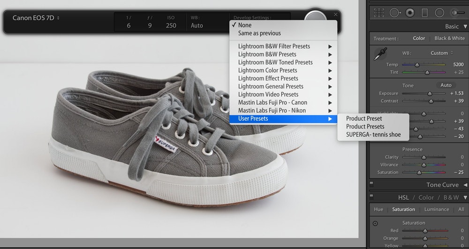Apply the SUPERGA- tennis shoe preset
The image size is (469, 249).
click(373, 135)
